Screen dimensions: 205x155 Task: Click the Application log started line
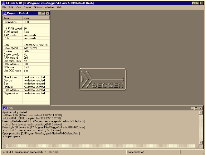(x=14, y=112)
